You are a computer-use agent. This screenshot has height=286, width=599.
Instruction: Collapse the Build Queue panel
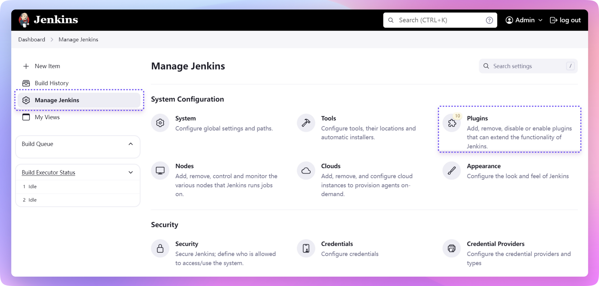131,144
